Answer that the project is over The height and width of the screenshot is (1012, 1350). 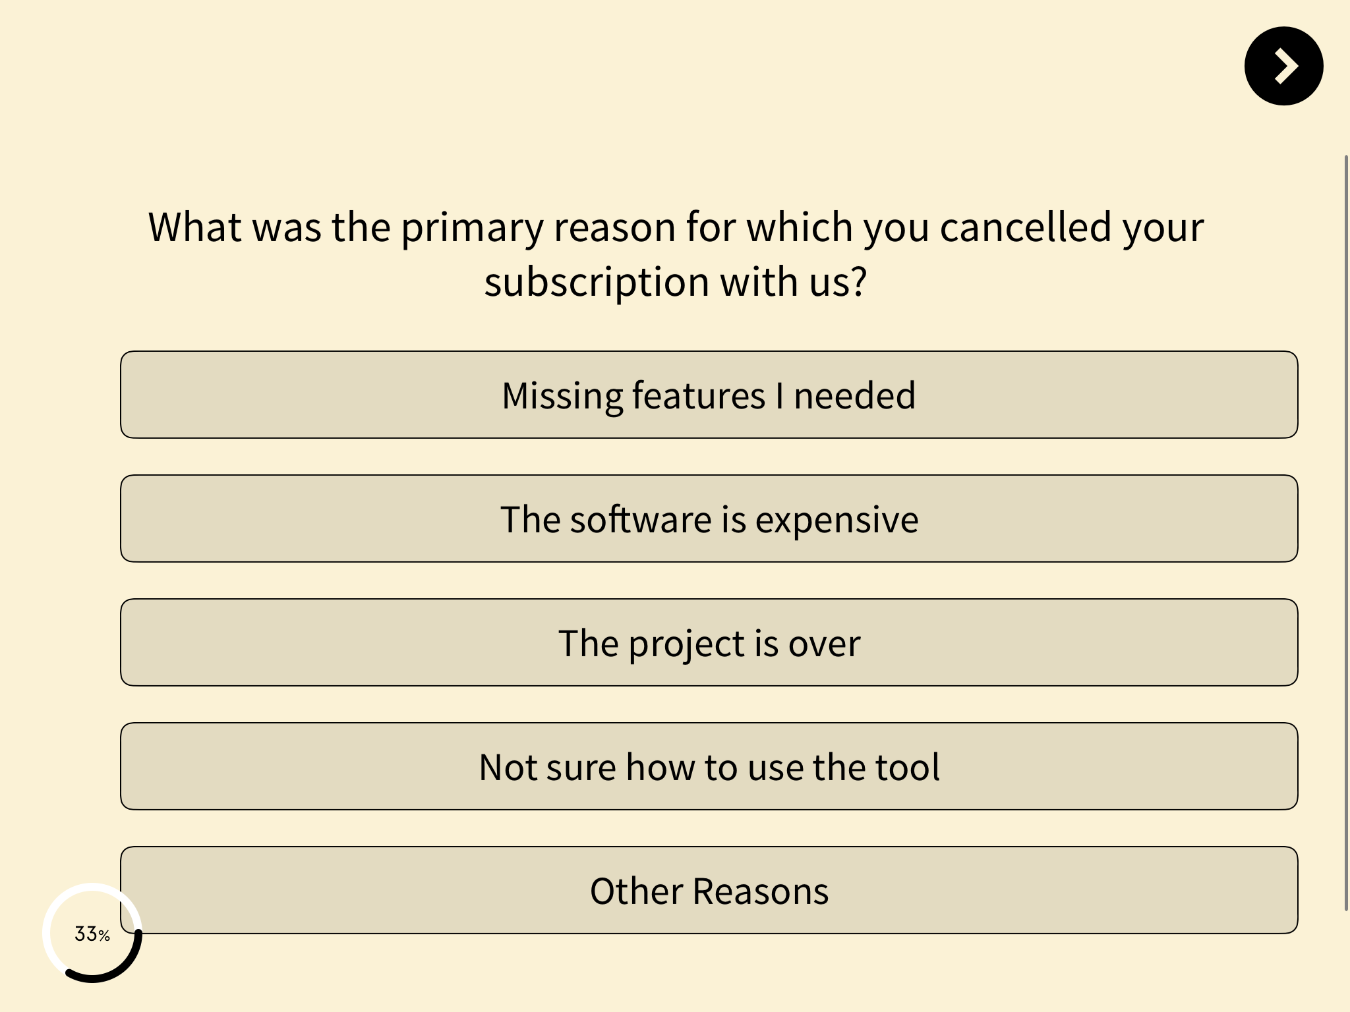pos(709,642)
